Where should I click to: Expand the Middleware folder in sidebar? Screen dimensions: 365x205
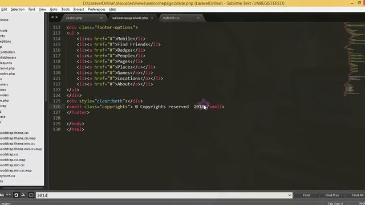point(8,58)
